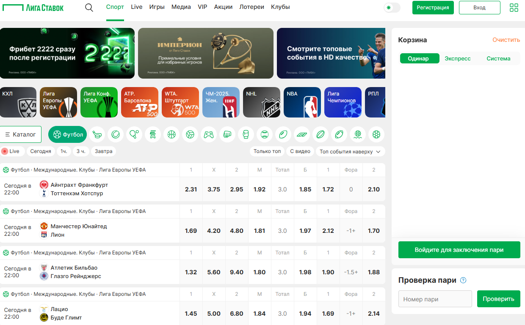Toggle the Сегодня time filter
This screenshot has width=525, height=325.
click(x=41, y=151)
